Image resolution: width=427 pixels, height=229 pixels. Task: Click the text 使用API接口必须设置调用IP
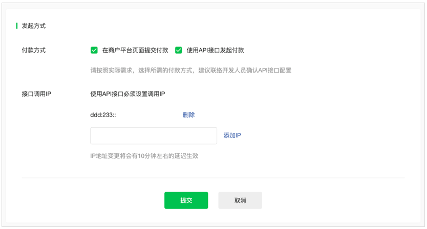[127, 94]
